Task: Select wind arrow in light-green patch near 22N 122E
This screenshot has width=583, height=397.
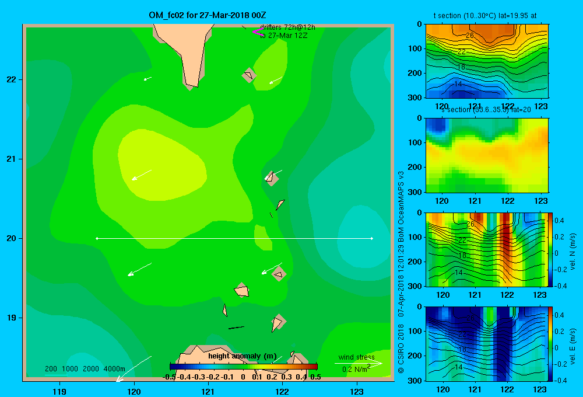Action: click(276, 80)
